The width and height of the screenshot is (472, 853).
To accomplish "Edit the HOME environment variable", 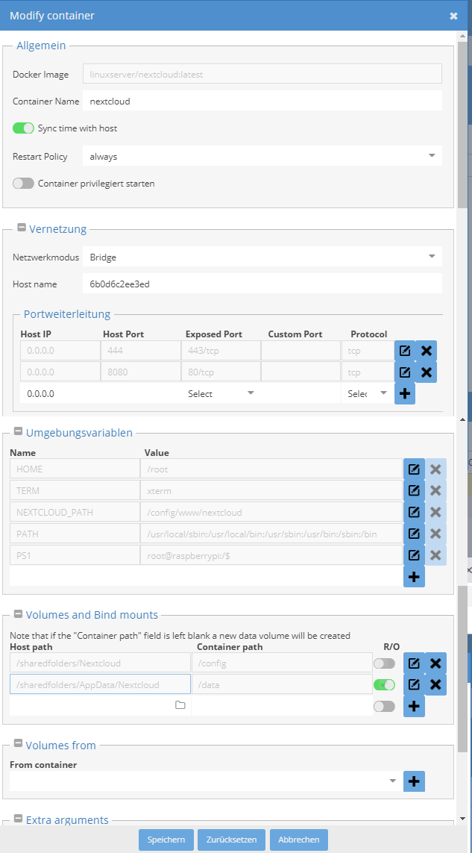I will coord(414,469).
